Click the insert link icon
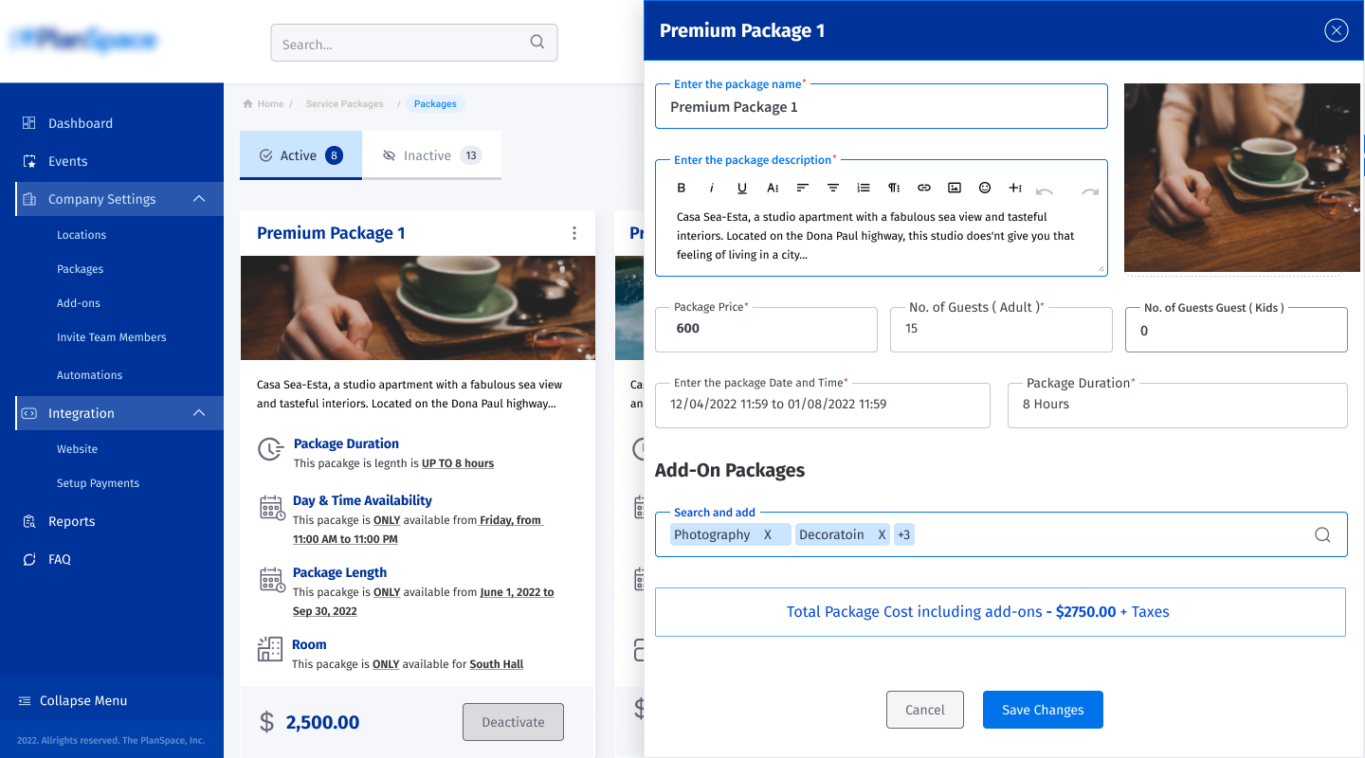Viewport: 1365px width, 758px height. point(924,188)
